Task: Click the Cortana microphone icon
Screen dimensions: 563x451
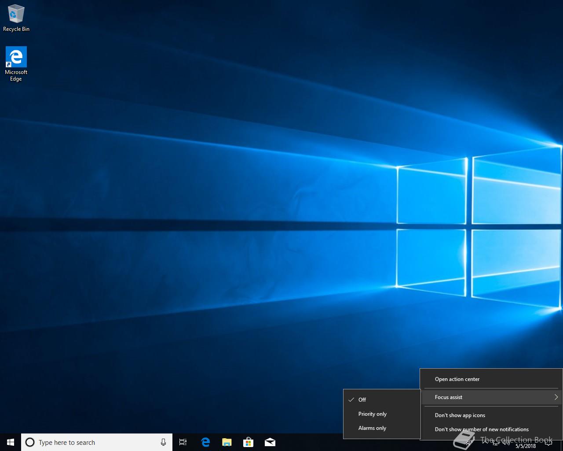Action: tap(163, 442)
